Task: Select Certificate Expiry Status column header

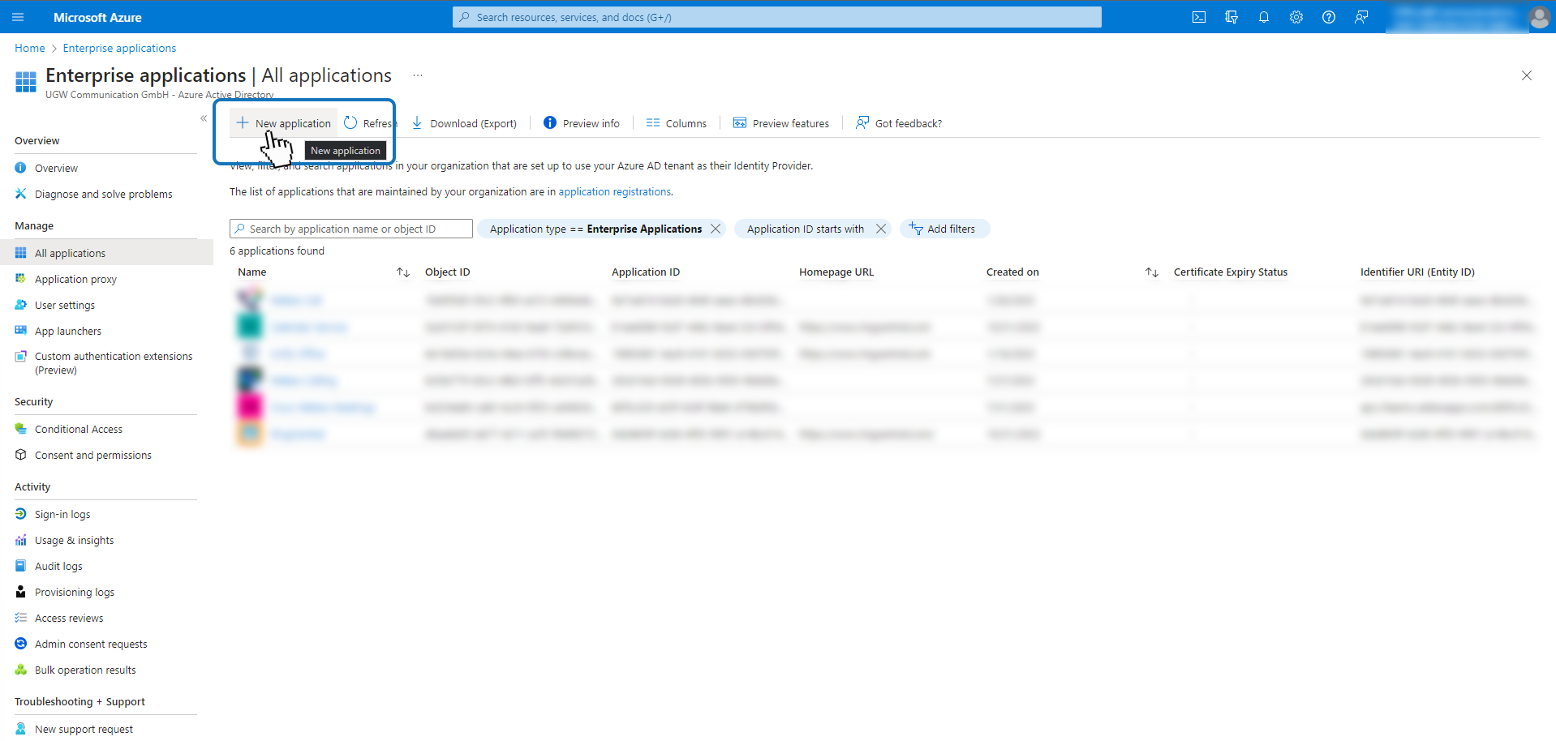Action: 1231,272
